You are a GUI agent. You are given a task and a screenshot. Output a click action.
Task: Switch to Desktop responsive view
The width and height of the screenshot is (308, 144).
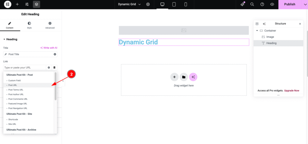tap(162, 4)
